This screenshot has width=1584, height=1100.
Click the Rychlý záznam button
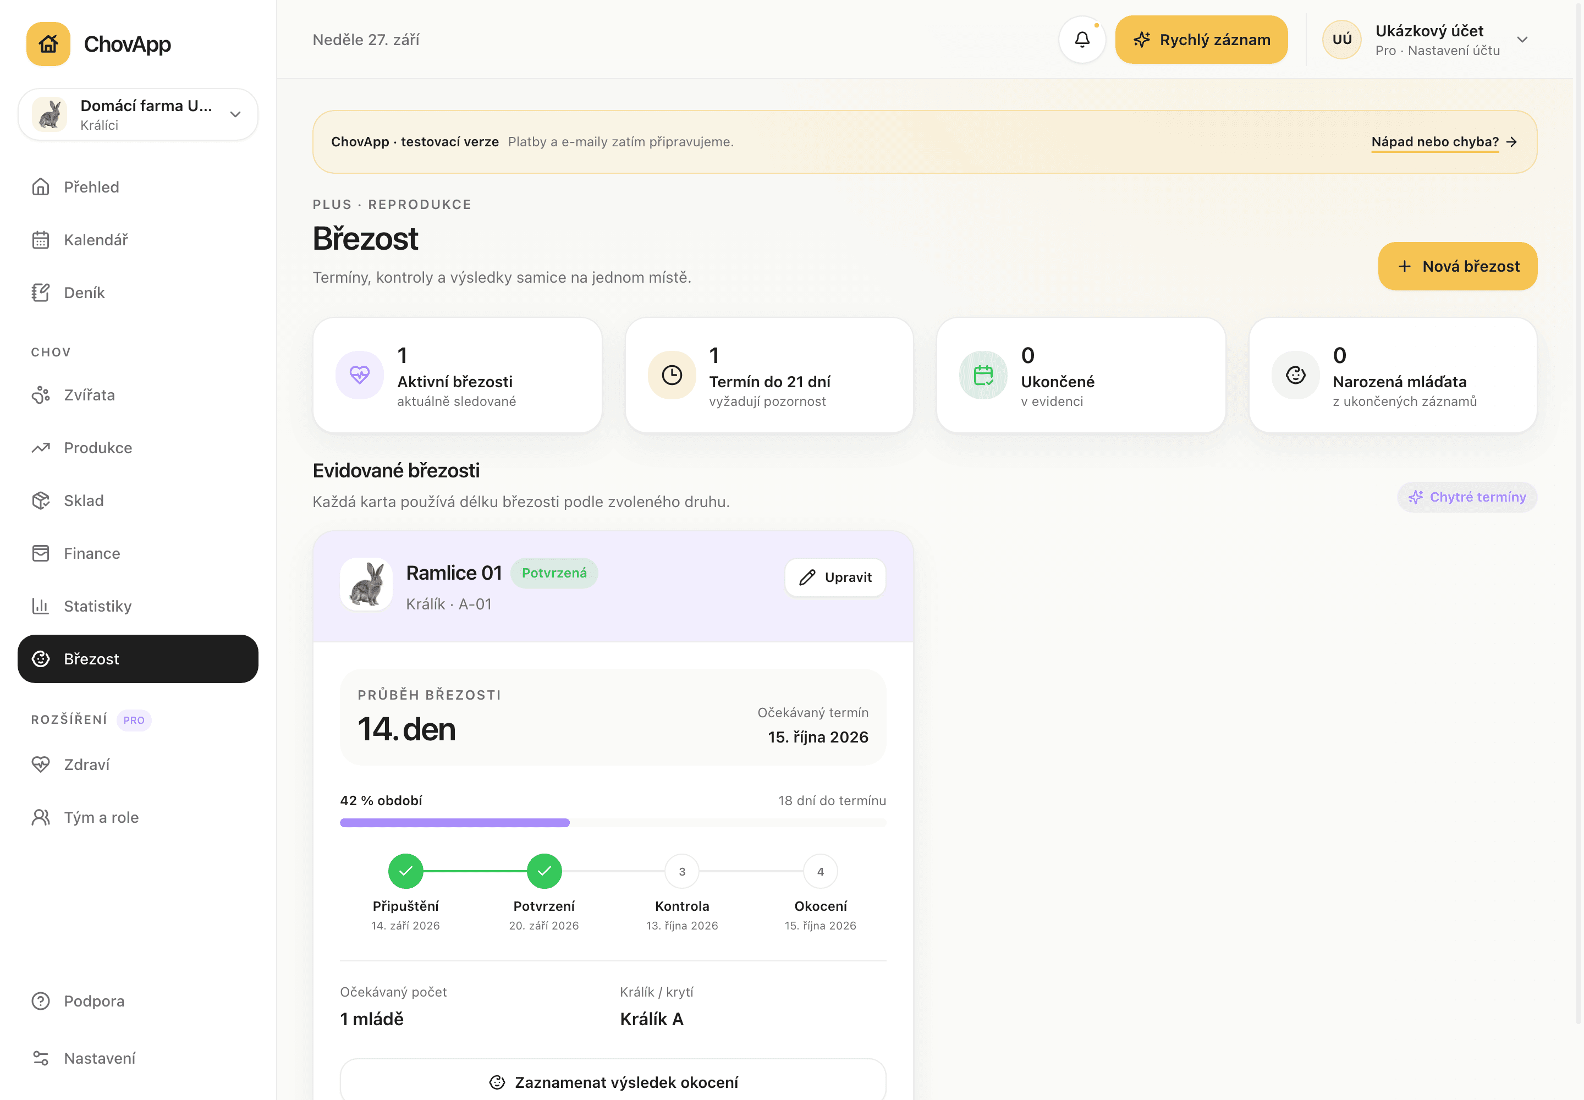[1201, 40]
